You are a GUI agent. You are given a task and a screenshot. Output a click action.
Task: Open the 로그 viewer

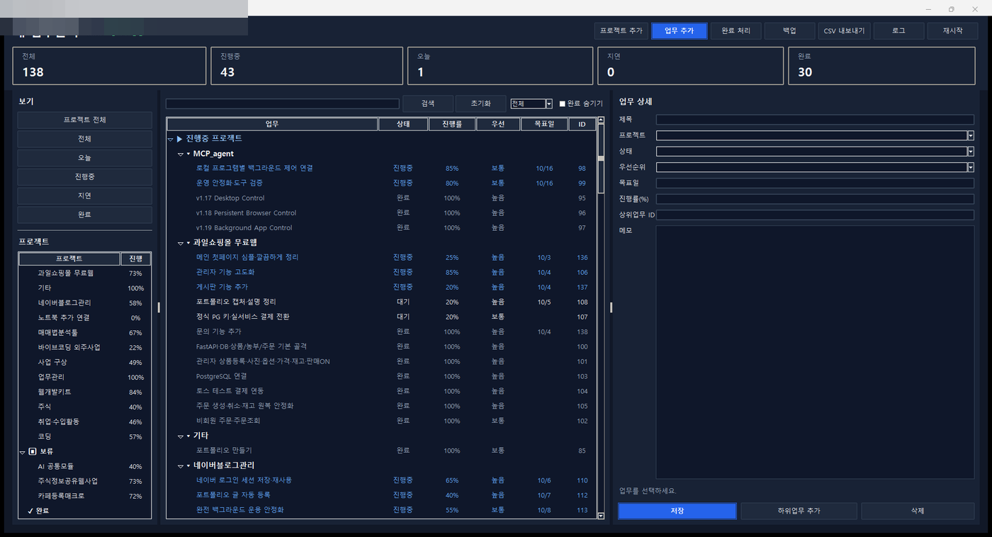tap(898, 31)
